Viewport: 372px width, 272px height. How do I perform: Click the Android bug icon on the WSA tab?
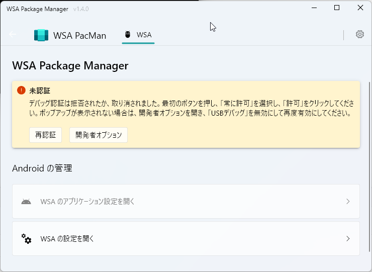pos(128,35)
